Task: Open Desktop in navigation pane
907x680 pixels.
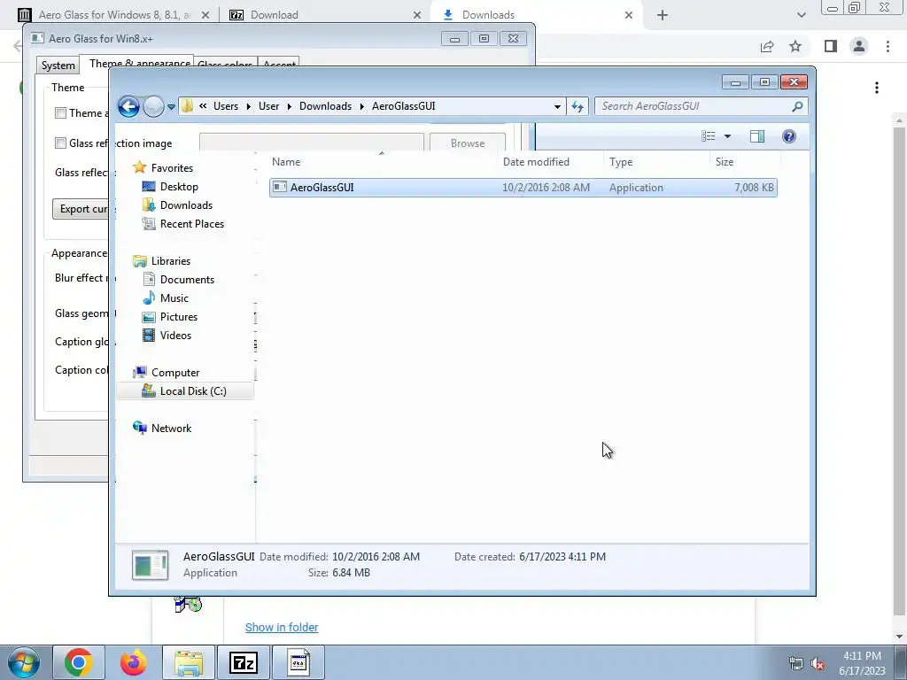Action: [179, 187]
